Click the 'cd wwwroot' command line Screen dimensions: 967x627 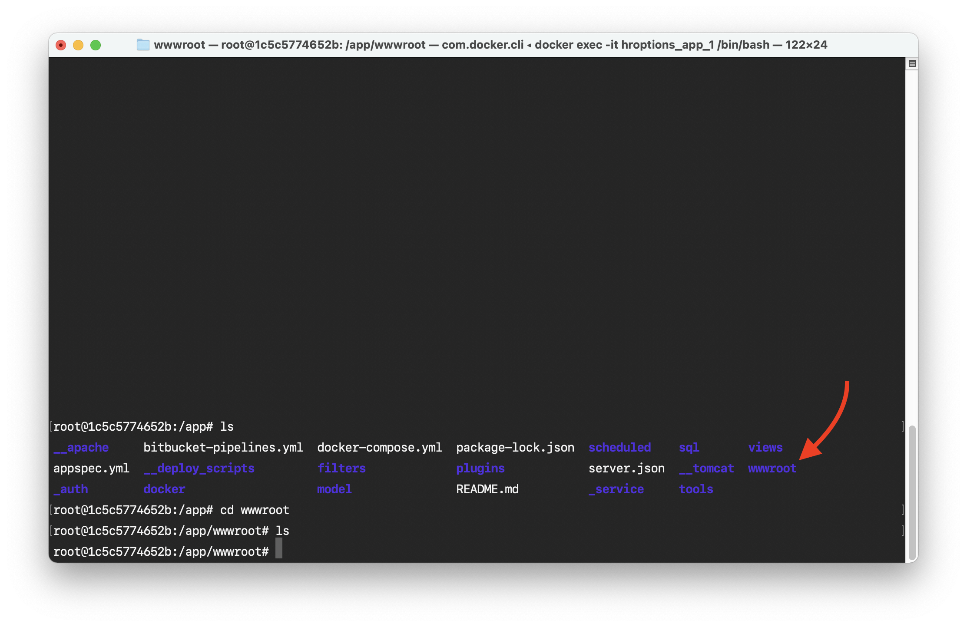[x=254, y=510]
